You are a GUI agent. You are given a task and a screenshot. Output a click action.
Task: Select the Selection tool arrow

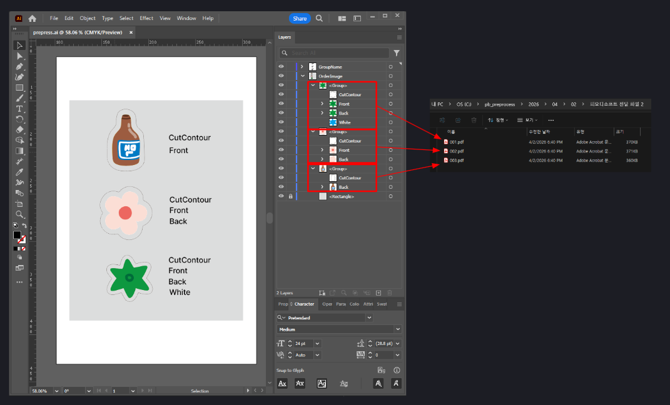[19, 45]
